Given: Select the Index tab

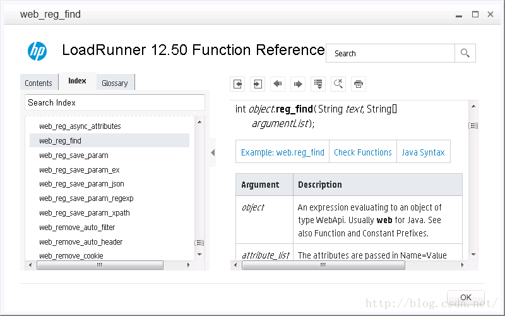Looking at the screenshot, I should click(x=77, y=81).
